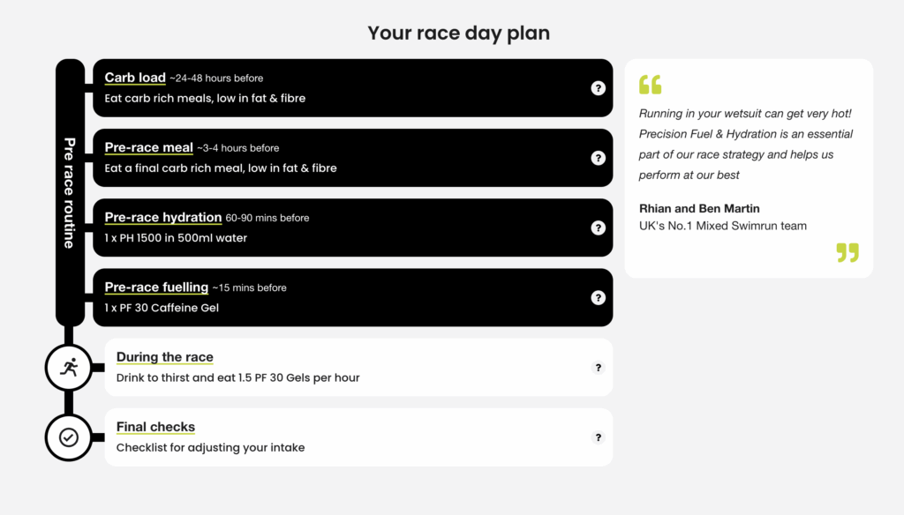
Task: Expand the Pre-race hydration card
Action: [163, 217]
